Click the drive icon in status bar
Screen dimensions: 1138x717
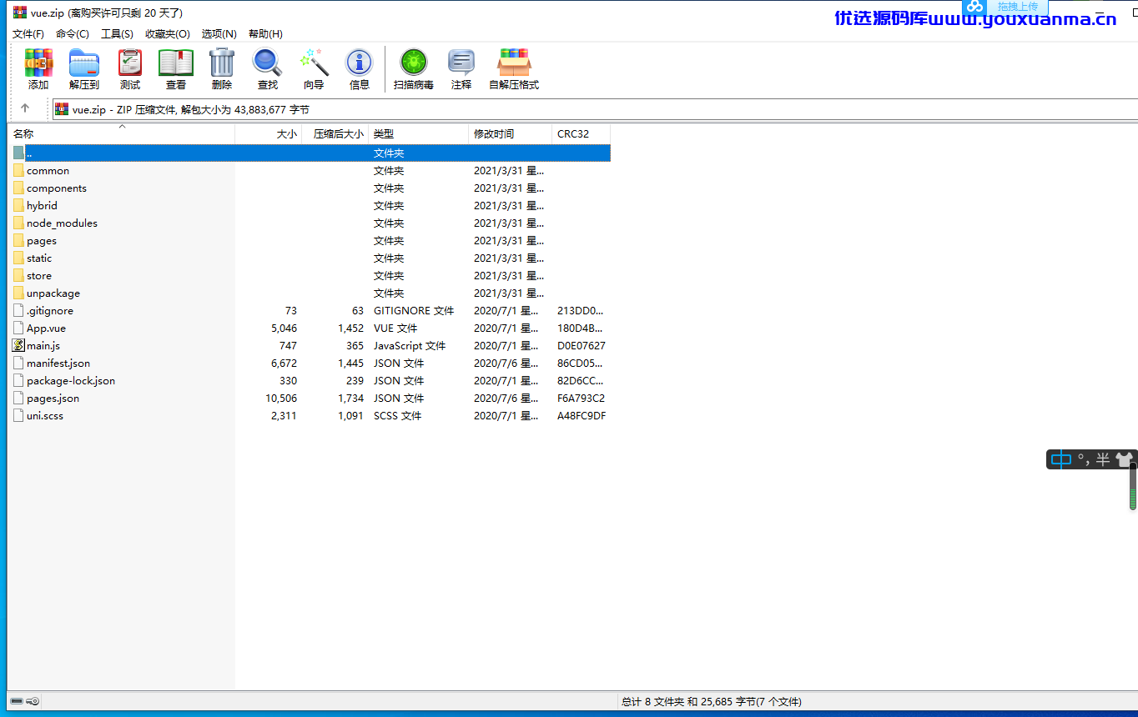pos(17,701)
